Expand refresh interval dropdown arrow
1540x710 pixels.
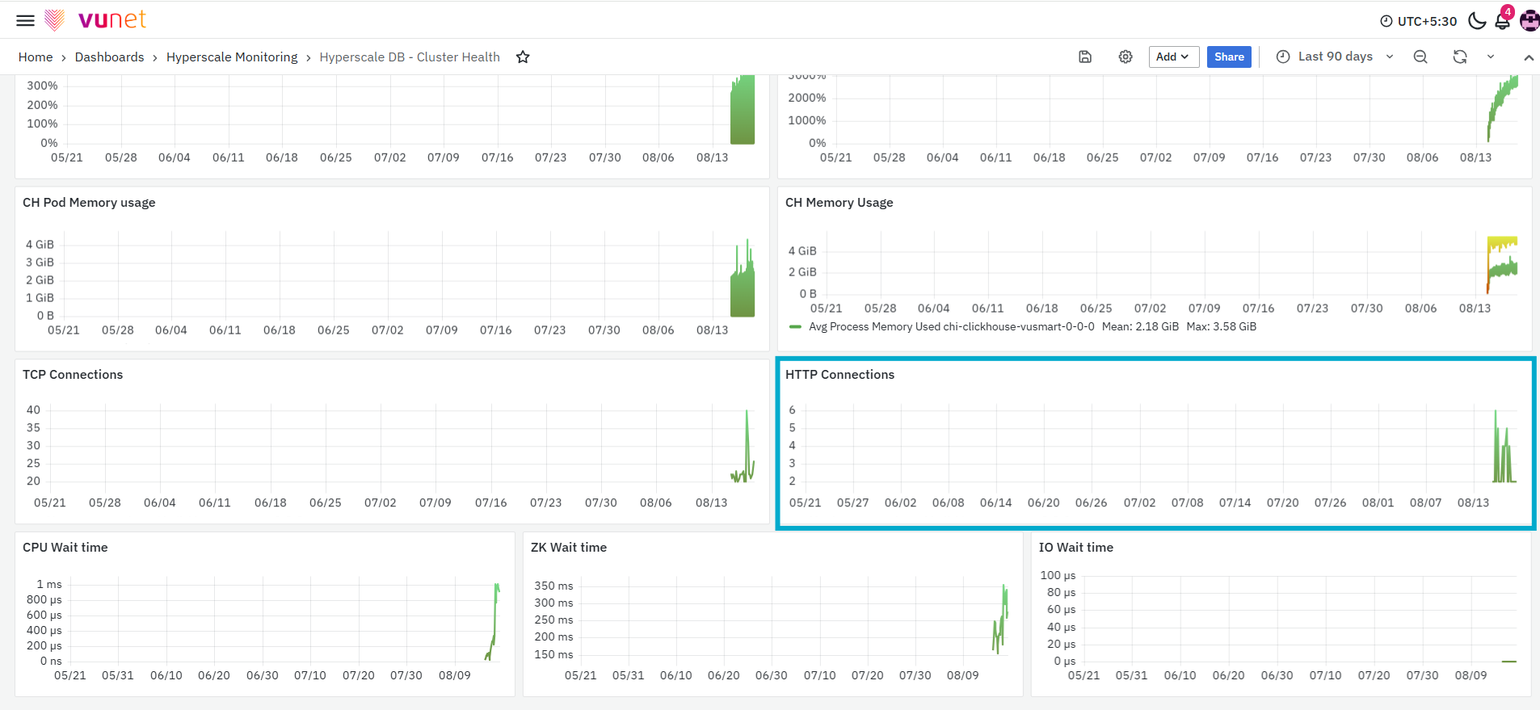click(x=1491, y=57)
